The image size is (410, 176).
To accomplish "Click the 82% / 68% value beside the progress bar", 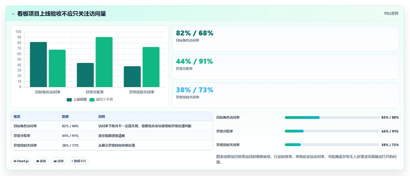I will pyautogui.click(x=390, y=118).
